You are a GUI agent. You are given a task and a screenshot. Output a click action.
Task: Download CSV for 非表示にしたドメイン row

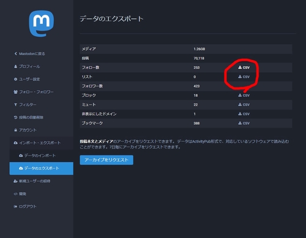(x=244, y=114)
